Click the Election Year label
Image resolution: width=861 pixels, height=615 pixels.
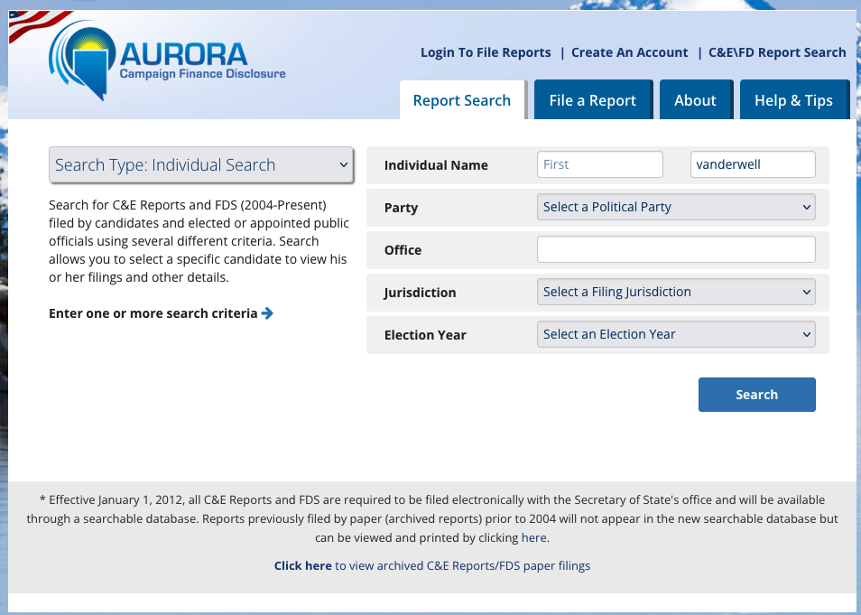click(x=425, y=335)
